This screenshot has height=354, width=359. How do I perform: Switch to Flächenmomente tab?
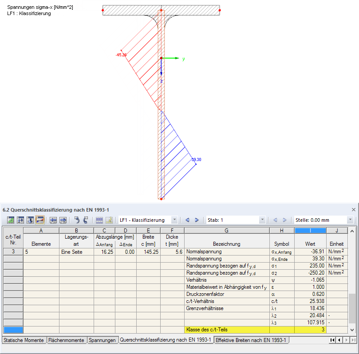[66, 340]
